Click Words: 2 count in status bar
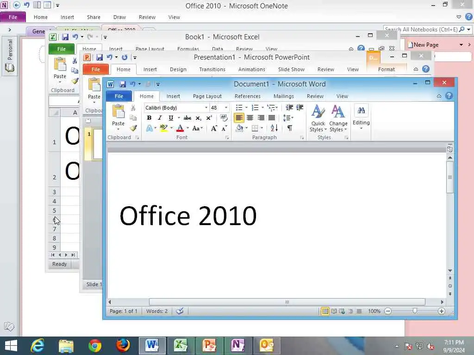This screenshot has width=474, height=355. pos(157,311)
